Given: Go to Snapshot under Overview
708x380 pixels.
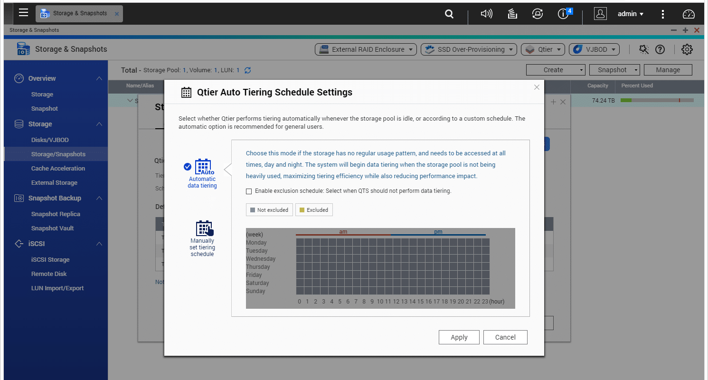Looking at the screenshot, I should click(45, 109).
